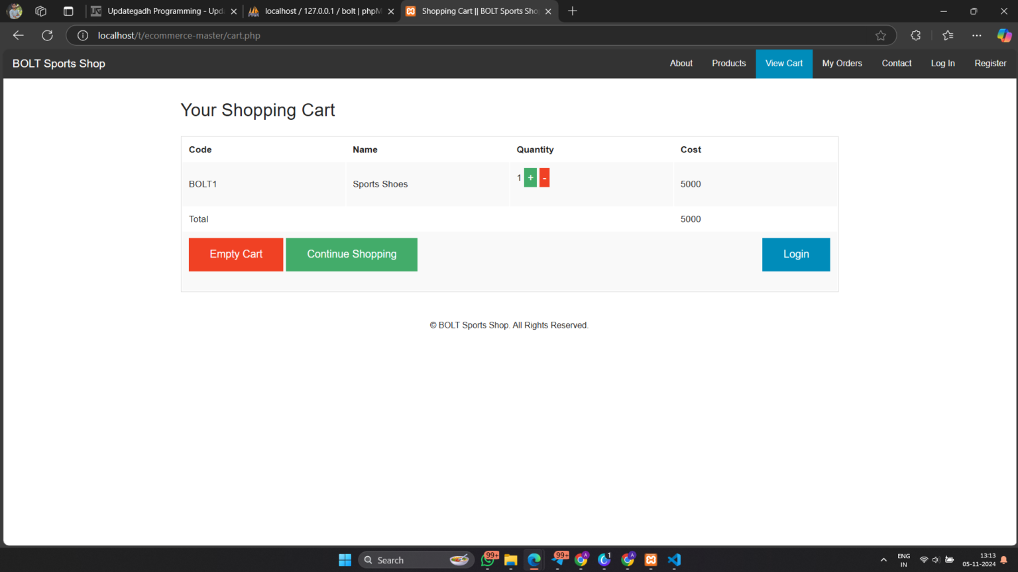Increase Sports Shoes quantity with the plus button
This screenshot has width=1018, height=572.
[x=530, y=177]
